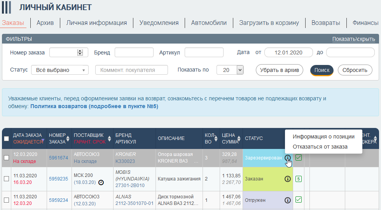This screenshot has height=210, width=381.
Task: Click info icon in the Отгружен row
Action: coord(288,200)
